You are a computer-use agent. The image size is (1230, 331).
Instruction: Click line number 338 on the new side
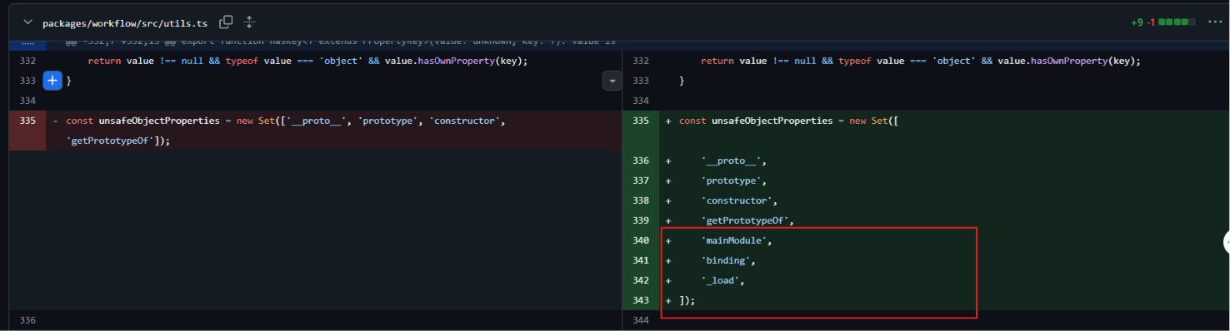pos(641,200)
